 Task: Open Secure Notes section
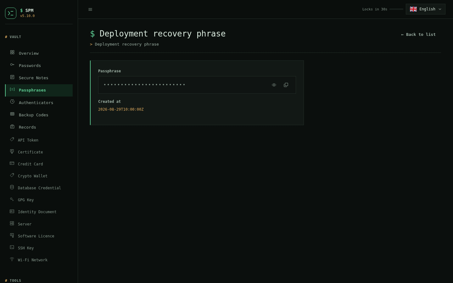pyautogui.click(x=39, y=78)
